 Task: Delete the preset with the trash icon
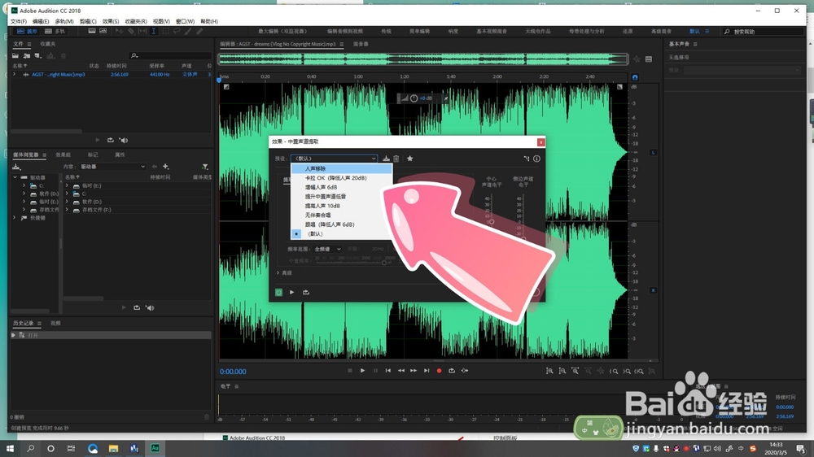click(396, 159)
